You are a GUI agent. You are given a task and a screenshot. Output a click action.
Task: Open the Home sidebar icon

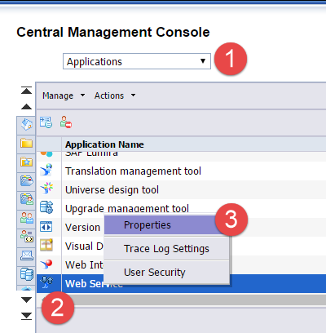[26, 125]
